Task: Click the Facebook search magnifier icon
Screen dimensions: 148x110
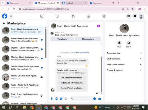Action: [11, 16]
